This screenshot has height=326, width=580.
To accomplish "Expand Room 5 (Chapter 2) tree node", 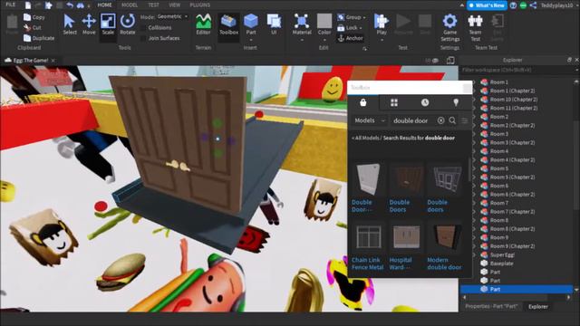I will point(474,177).
